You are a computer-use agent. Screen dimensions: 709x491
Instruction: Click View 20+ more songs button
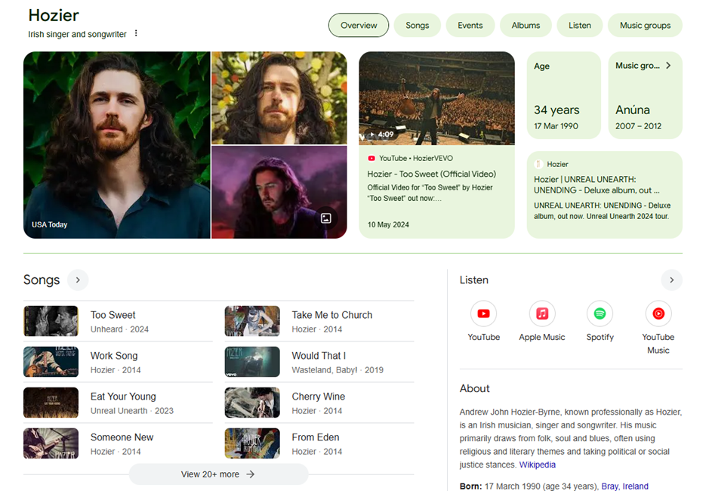[x=218, y=474]
